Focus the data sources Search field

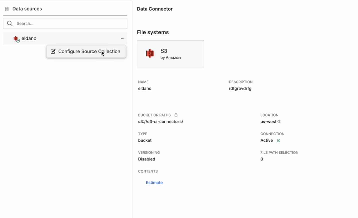pyautogui.click(x=70, y=23)
